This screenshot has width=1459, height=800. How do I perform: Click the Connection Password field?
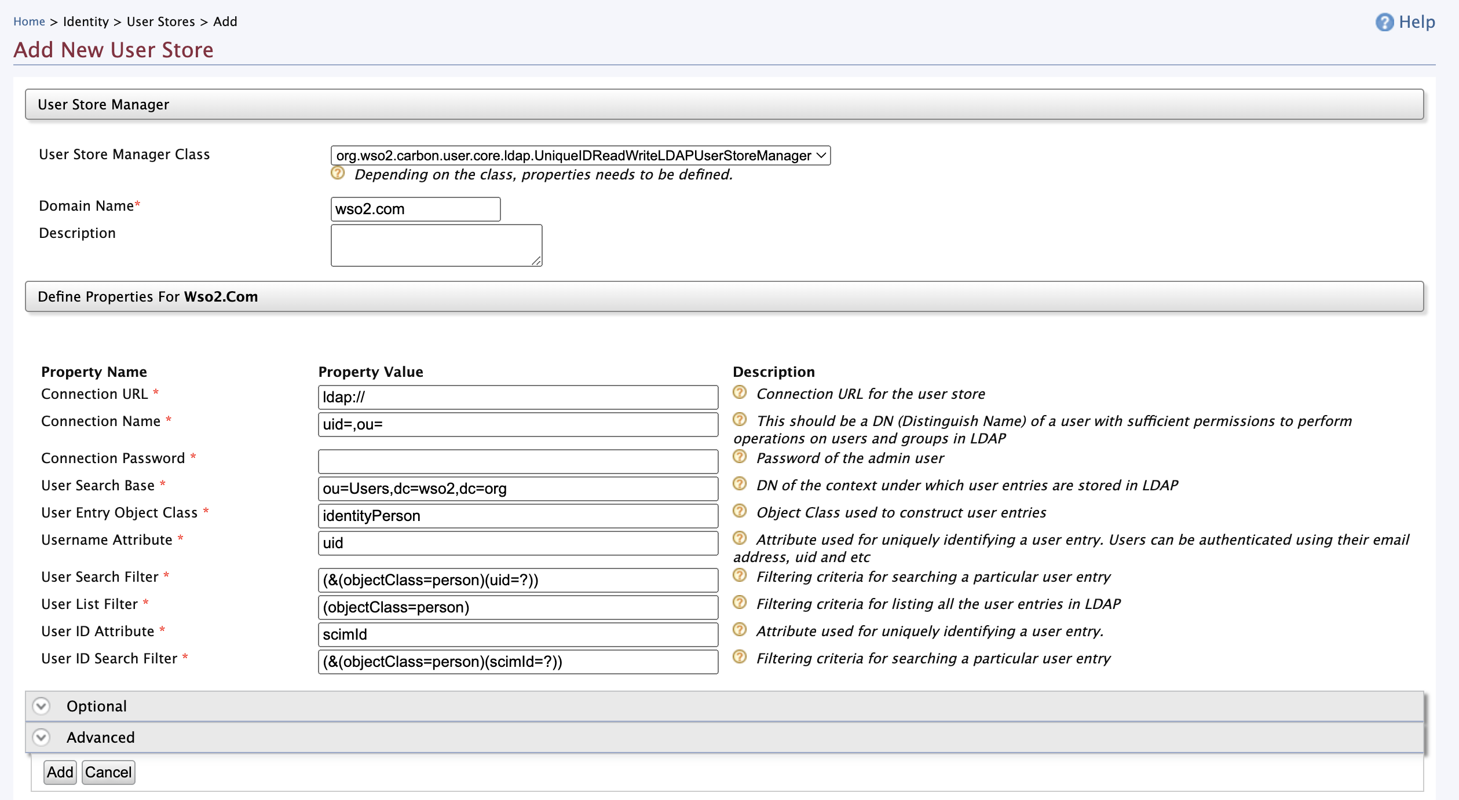click(518, 461)
